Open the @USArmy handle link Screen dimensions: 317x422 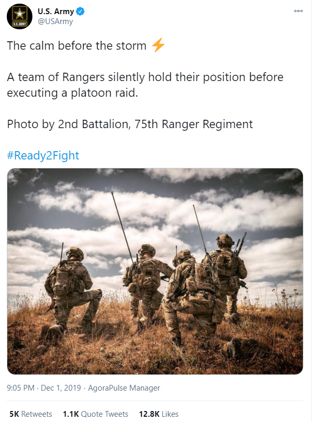(55, 21)
